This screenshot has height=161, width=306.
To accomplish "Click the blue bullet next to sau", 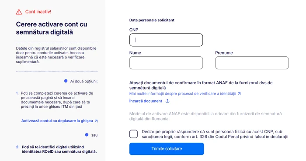I will (x=87, y=135).
